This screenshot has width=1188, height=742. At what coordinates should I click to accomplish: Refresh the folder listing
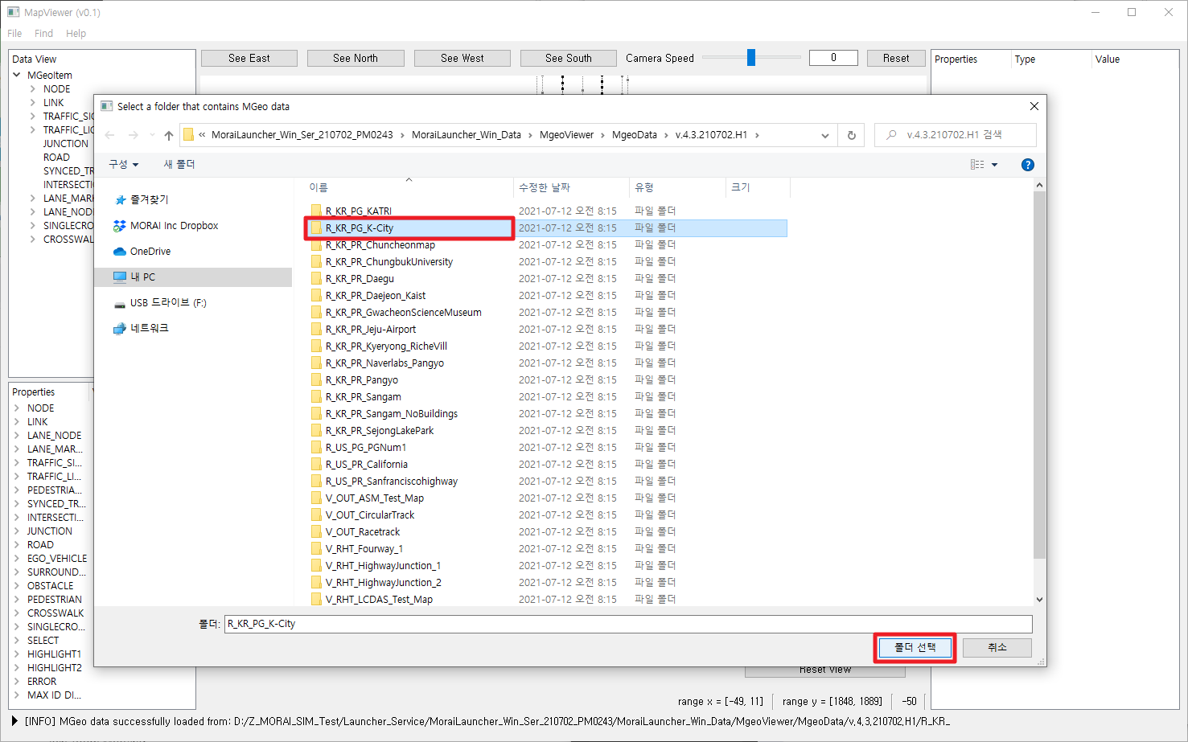coord(852,135)
